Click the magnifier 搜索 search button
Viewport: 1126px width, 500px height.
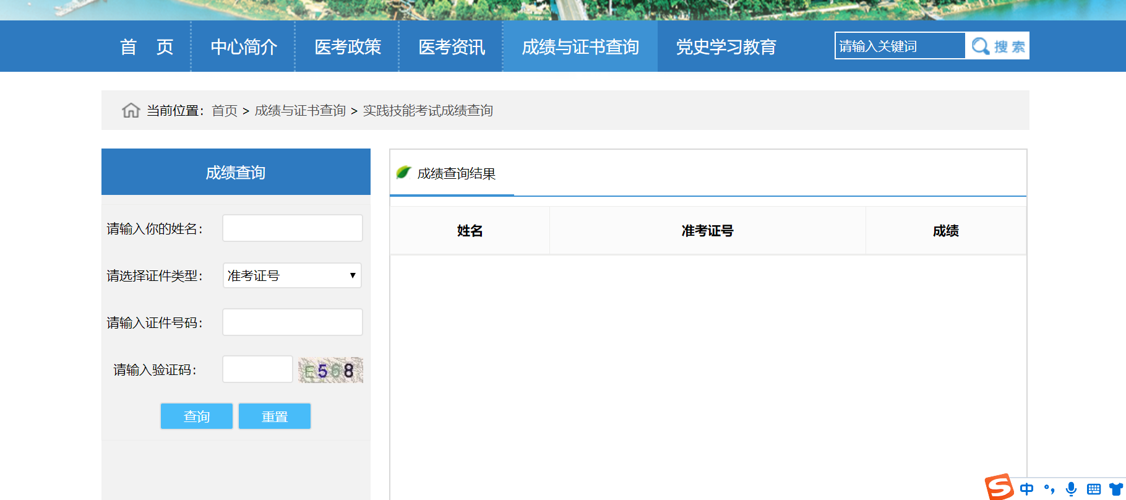997,46
